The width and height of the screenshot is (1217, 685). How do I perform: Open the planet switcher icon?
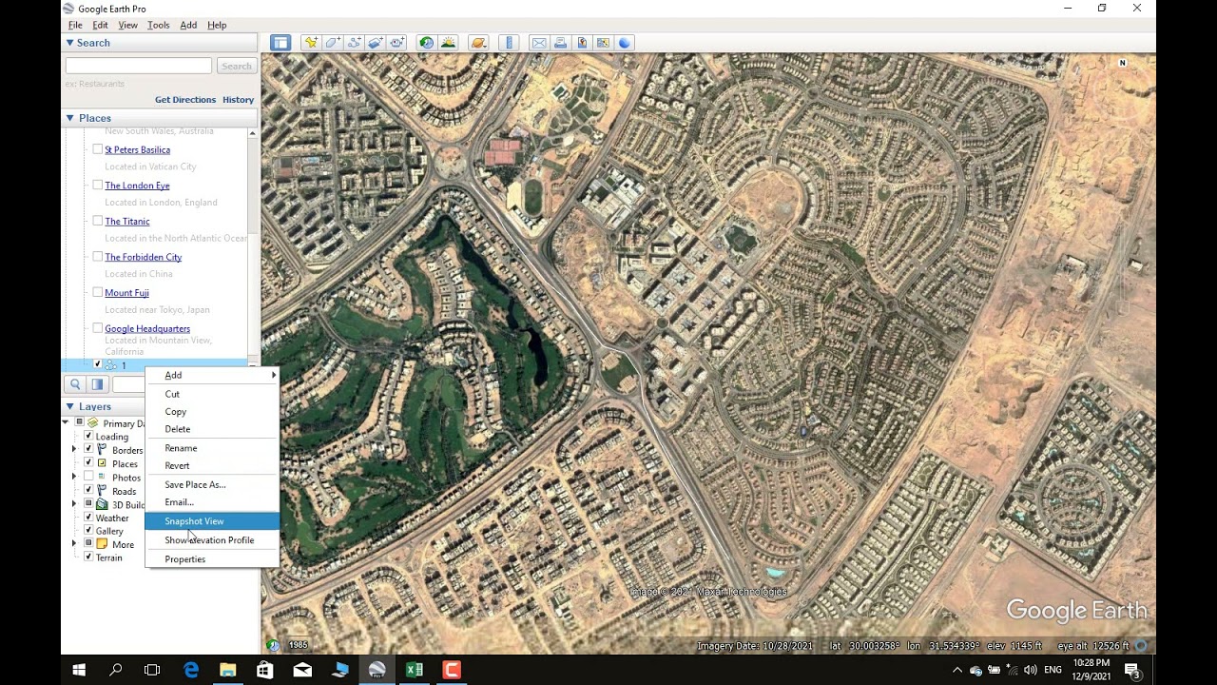(x=478, y=43)
